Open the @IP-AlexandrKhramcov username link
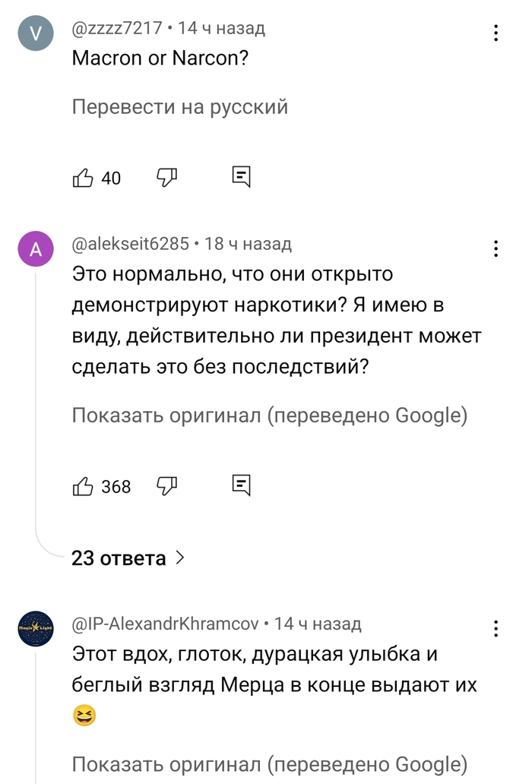 (164, 624)
